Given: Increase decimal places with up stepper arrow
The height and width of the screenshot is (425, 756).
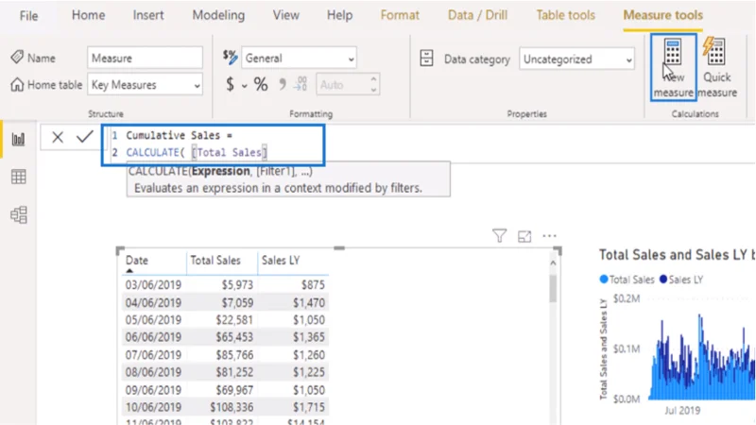Looking at the screenshot, I should 373,79.
